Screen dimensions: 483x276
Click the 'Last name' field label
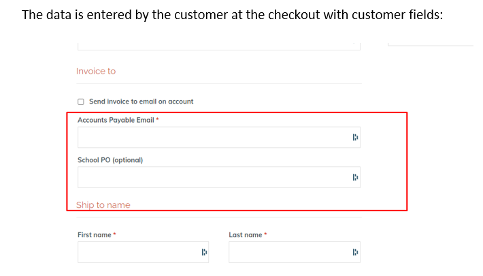coord(246,235)
